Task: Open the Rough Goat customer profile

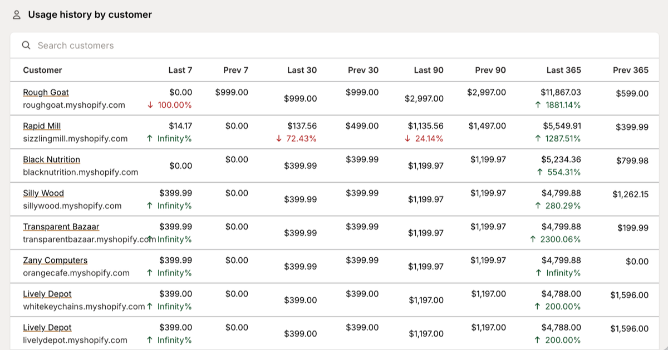Action: coord(45,92)
